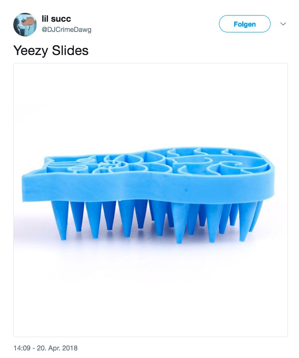Open the dropdown caret beside Folgen
299x358 pixels.
283,24
